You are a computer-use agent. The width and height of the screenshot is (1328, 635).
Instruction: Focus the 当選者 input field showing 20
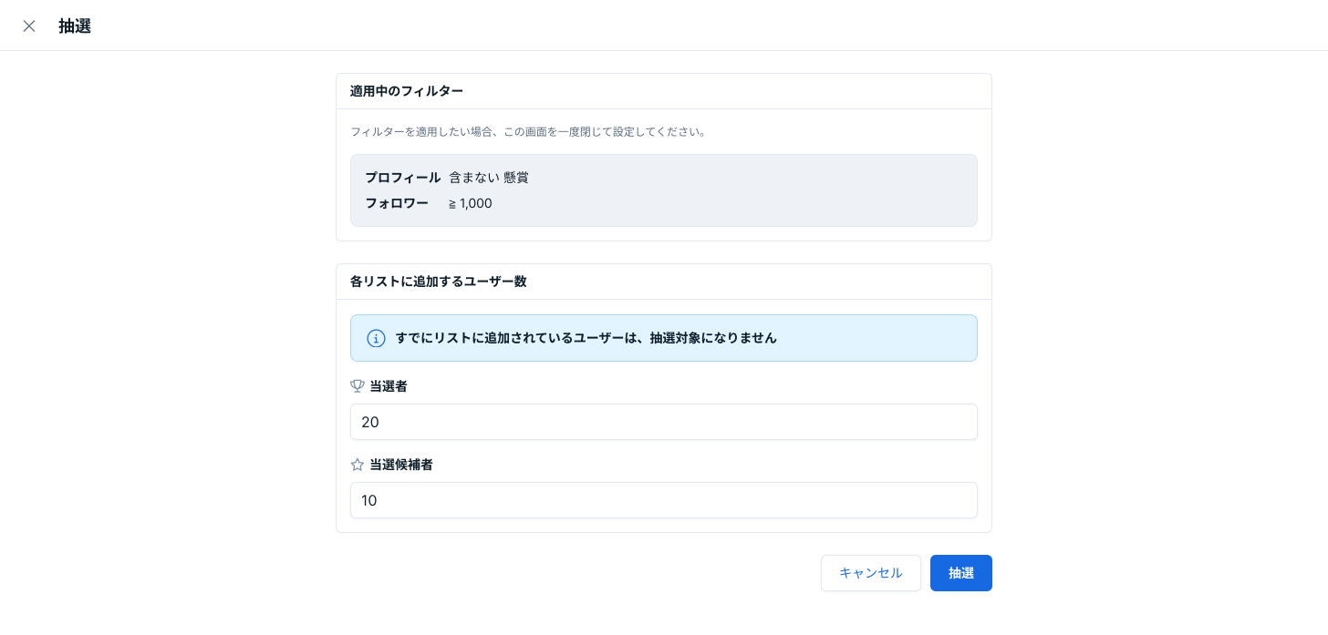coord(663,422)
